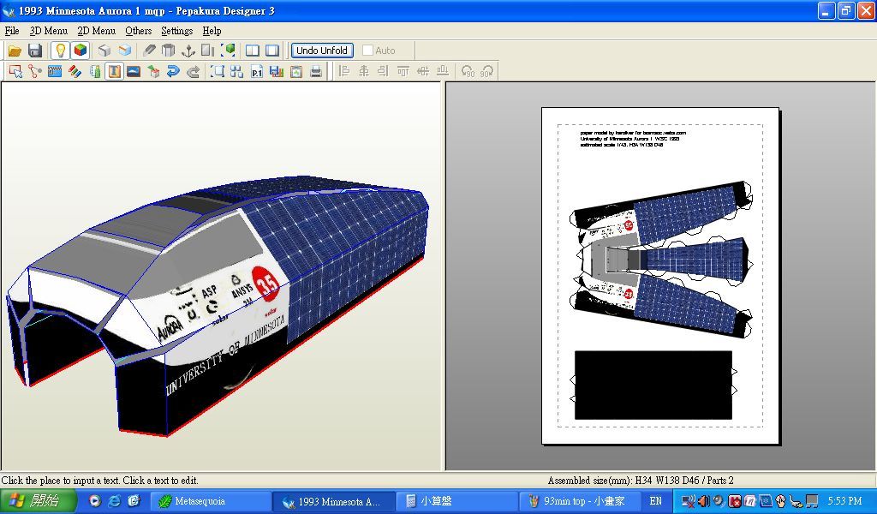This screenshot has height=514, width=877.
Task: Open the 2D Menu
Action: pyautogui.click(x=96, y=31)
